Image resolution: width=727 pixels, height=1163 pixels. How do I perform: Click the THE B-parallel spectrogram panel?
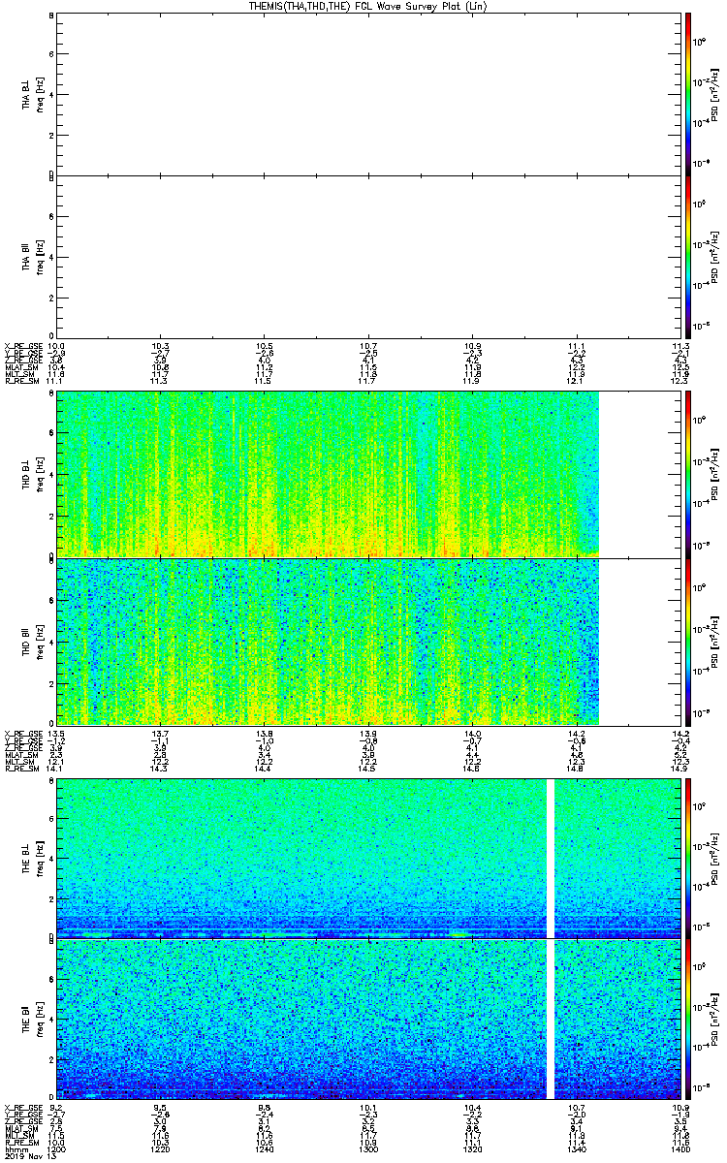coord(367,1020)
